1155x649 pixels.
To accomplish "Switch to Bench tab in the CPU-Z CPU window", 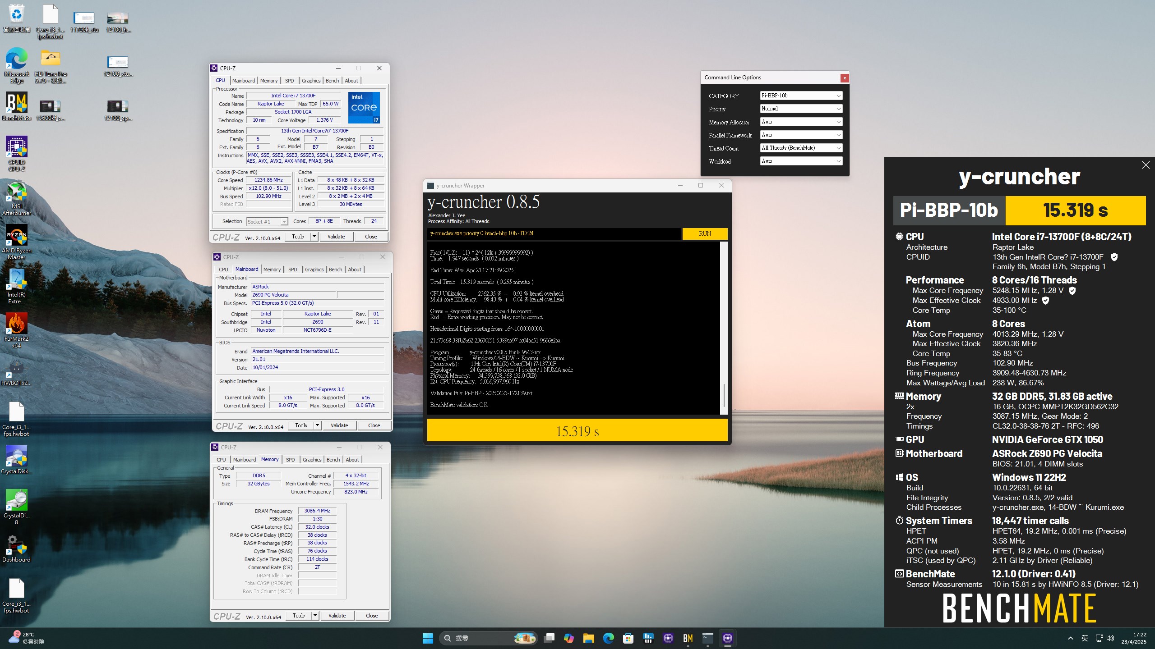I will [333, 81].
